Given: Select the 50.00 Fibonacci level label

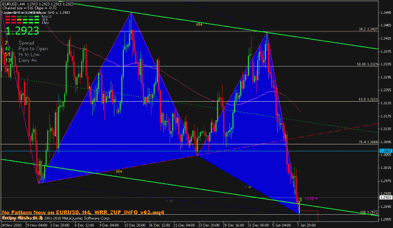Looking at the screenshot, I should [367, 64].
